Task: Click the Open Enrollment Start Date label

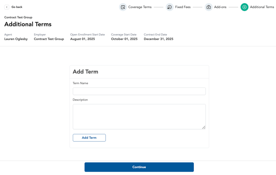Action: point(87,34)
